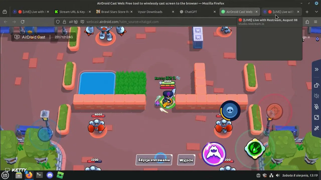Rotate the cast screen
The height and width of the screenshot is (180, 321).
click(x=316, y=85)
